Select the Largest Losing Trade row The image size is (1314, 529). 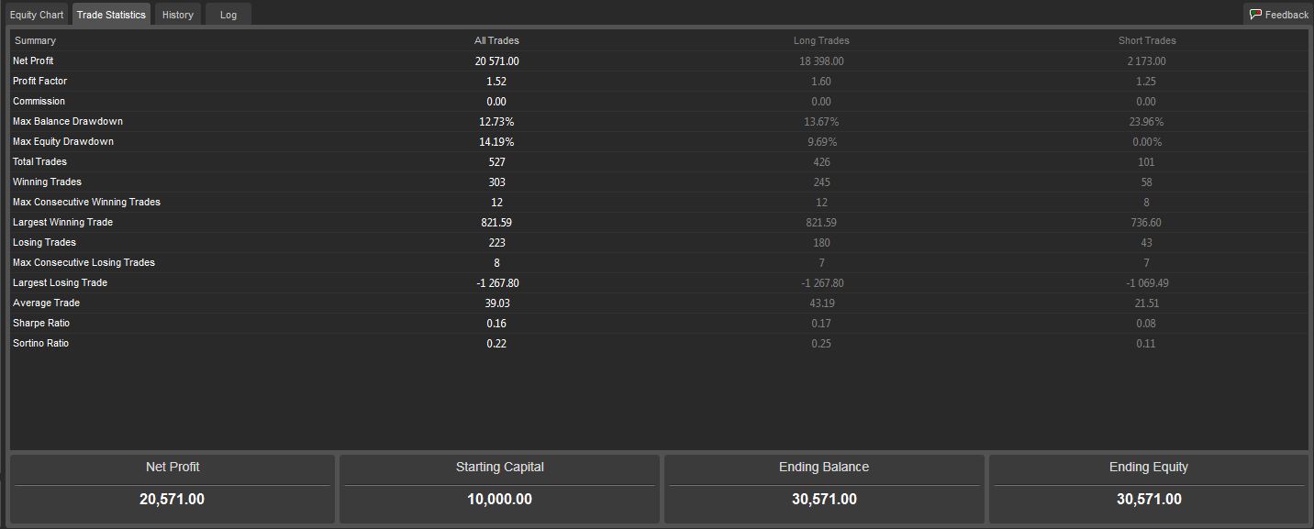(659, 283)
